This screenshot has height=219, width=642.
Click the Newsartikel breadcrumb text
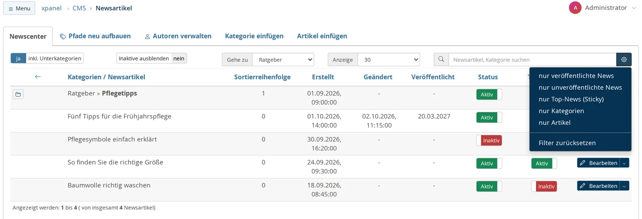tap(114, 8)
